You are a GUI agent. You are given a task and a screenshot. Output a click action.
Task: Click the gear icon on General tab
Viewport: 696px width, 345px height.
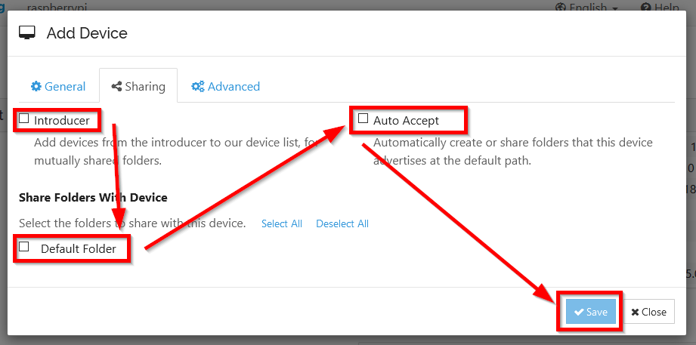click(36, 87)
